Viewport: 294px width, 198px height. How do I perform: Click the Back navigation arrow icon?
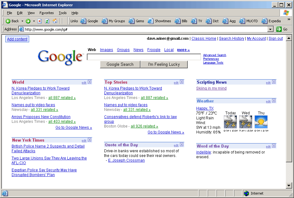click(8, 21)
